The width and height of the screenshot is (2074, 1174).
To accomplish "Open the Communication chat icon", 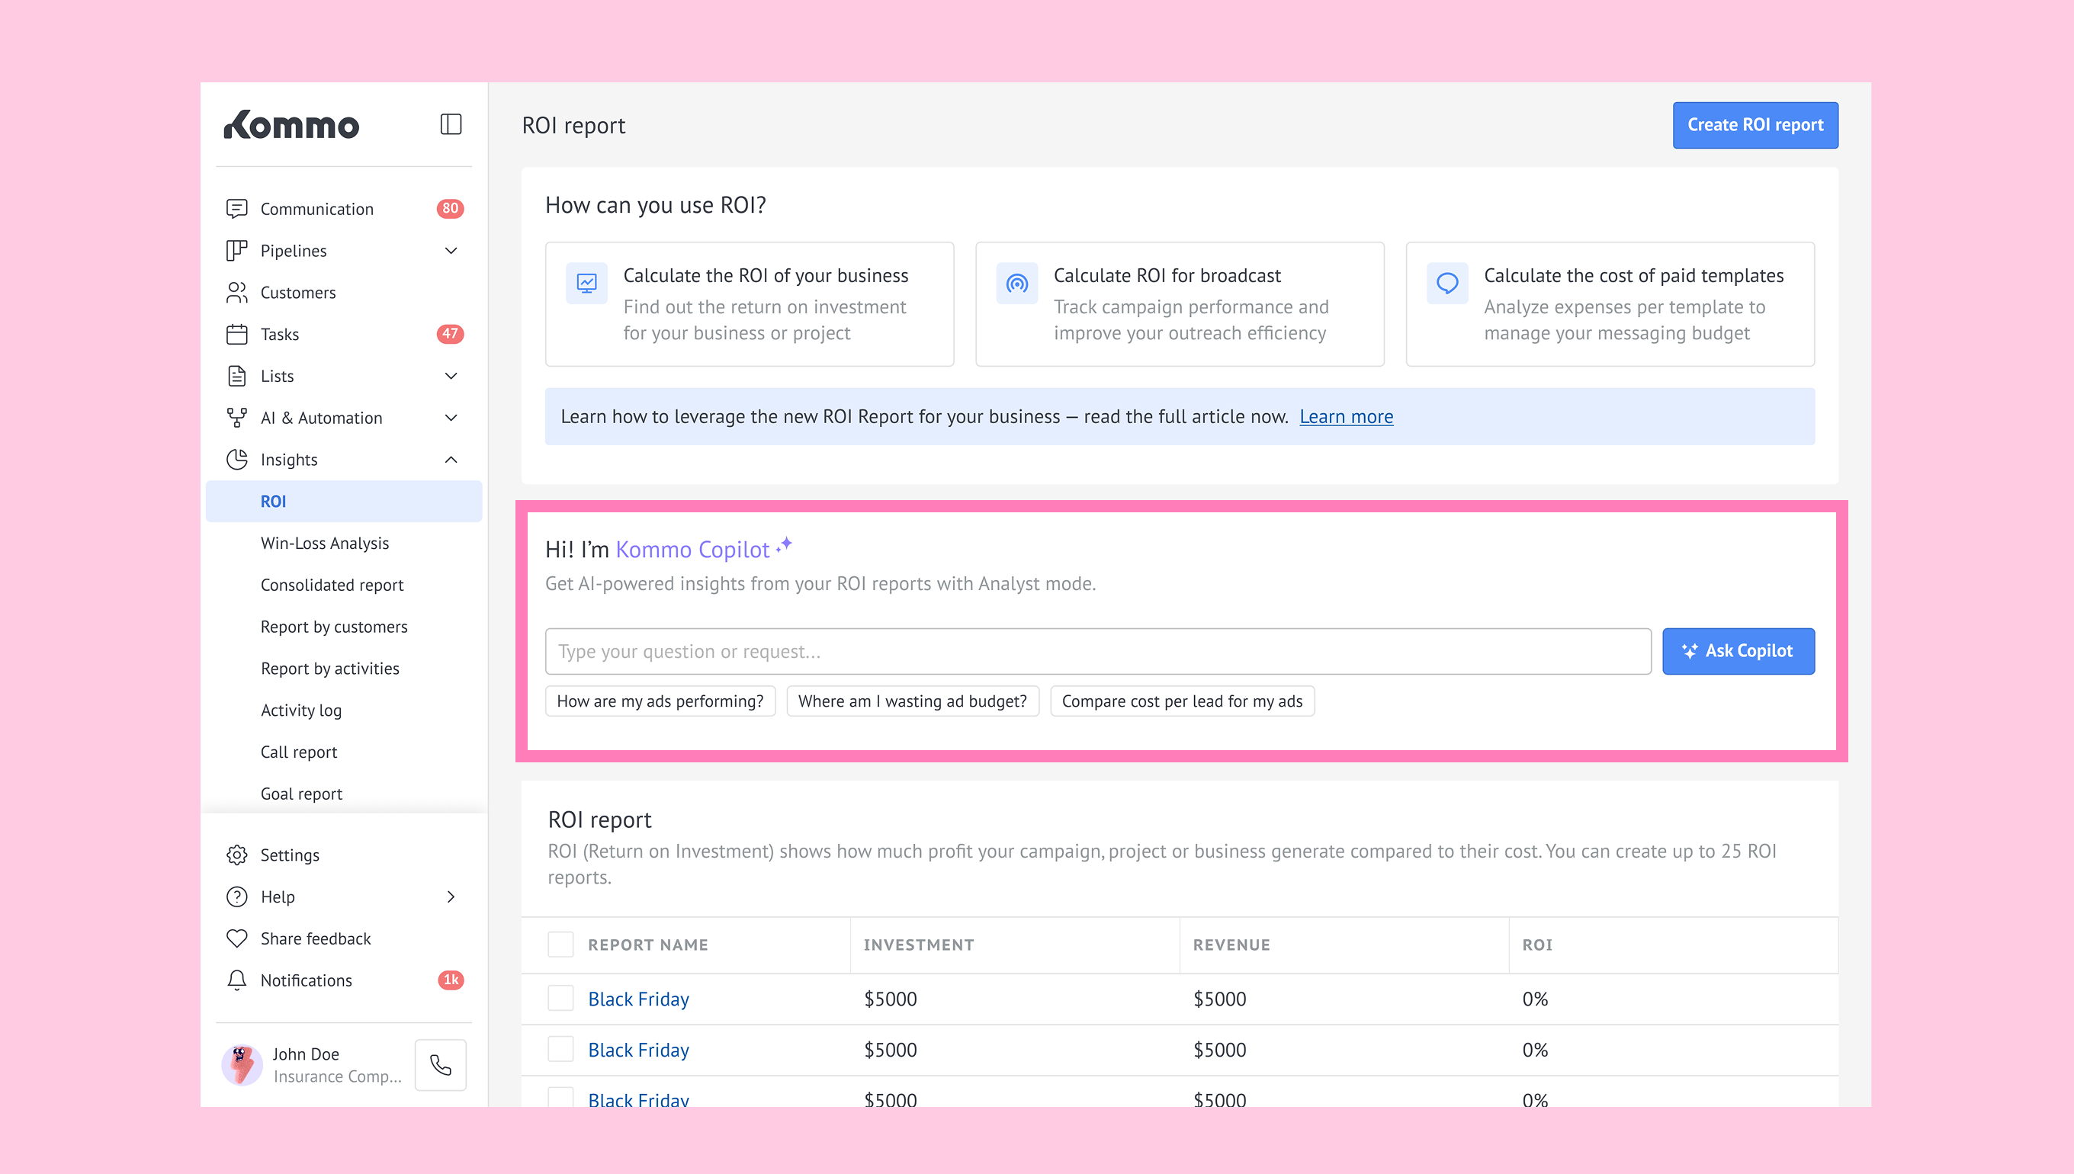I will [236, 209].
